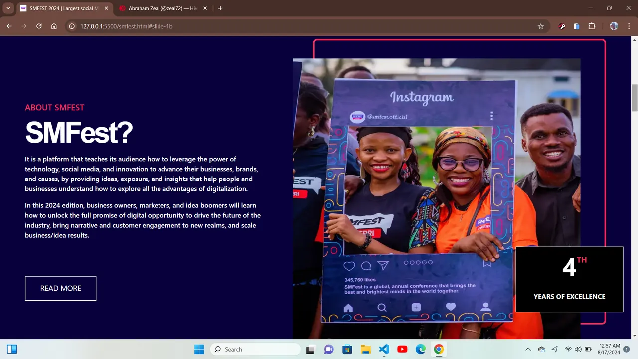The height and width of the screenshot is (359, 638).
Task: Focus the address bar URL
Action: (127, 26)
